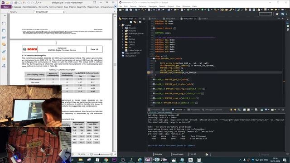Open the attachments paperclip panel in Foxit
Viewport: 290px width, 163px height.
tap(4, 52)
